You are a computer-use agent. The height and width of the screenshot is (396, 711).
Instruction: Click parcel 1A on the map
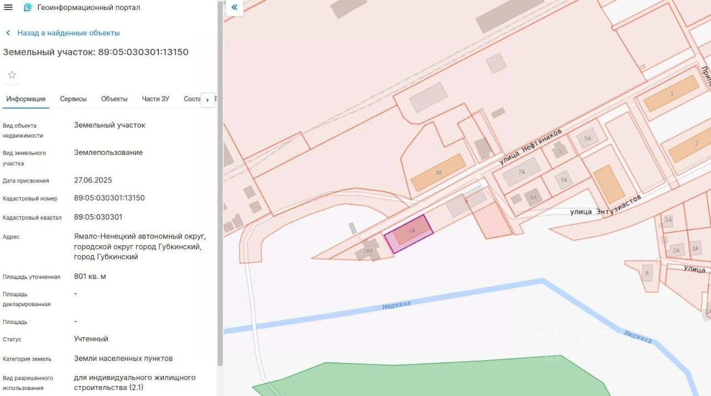(x=668, y=220)
